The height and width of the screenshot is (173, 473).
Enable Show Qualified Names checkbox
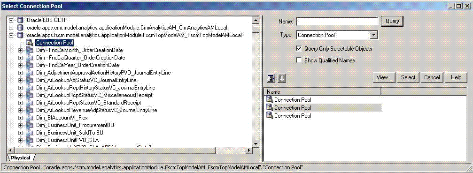pyautogui.click(x=299, y=60)
